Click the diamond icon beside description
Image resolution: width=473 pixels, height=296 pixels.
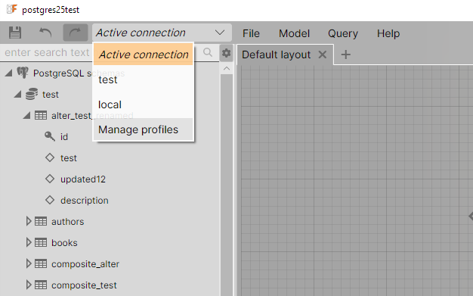pyautogui.click(x=50, y=200)
